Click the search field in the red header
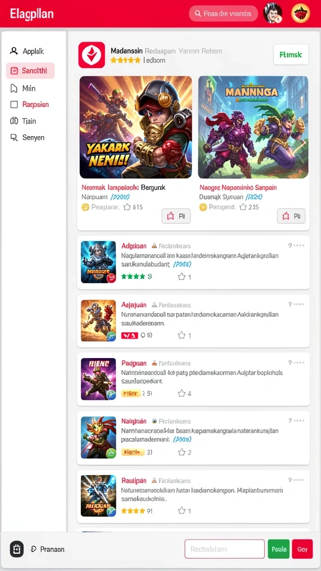This screenshot has width=321, height=571. (x=223, y=13)
